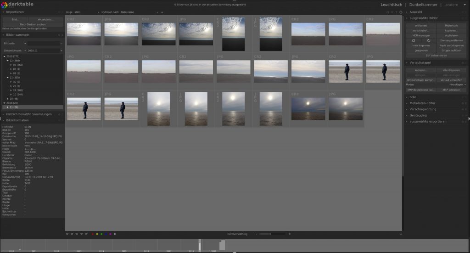The width and height of the screenshot is (470, 253).
Task: Click the 'Exif aktualisieren' button
Action: point(436,56)
